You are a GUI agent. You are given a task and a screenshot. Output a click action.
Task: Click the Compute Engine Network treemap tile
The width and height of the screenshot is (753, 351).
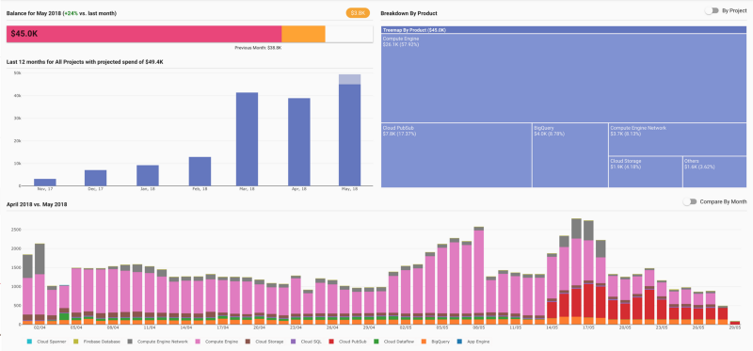pos(677,139)
